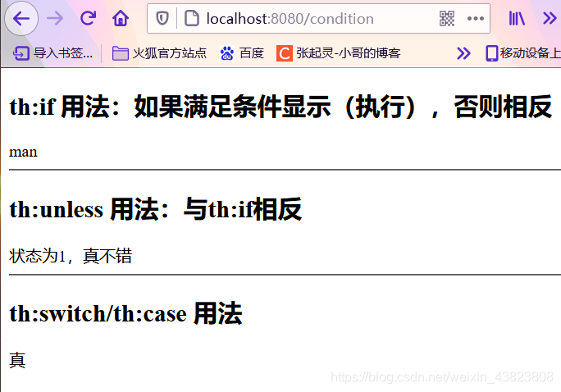Click the 导入书签 import bookmarks item
The image size is (561, 392).
(x=53, y=53)
